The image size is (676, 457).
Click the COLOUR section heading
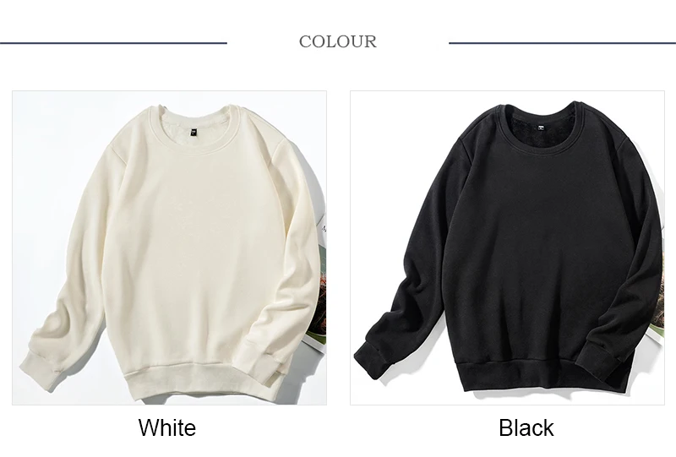338,42
